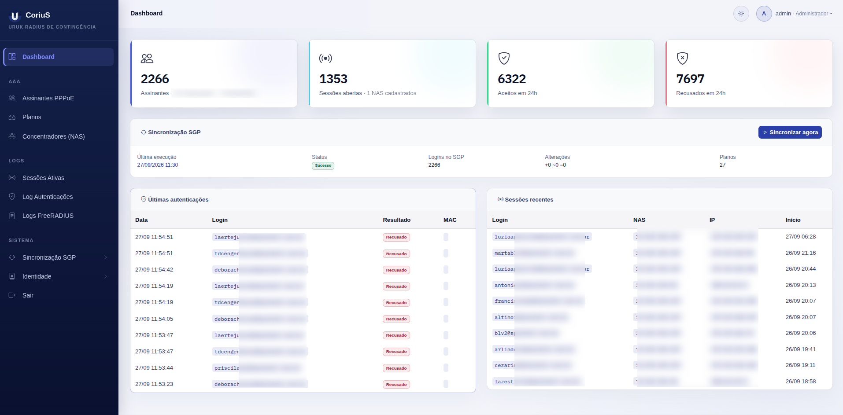Click the Planos sidebar gauge icon
Screen dimensions: 843x415
(x=12, y=117)
